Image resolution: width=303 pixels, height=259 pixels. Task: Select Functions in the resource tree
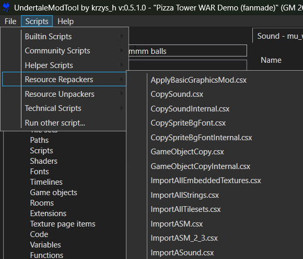46,255
